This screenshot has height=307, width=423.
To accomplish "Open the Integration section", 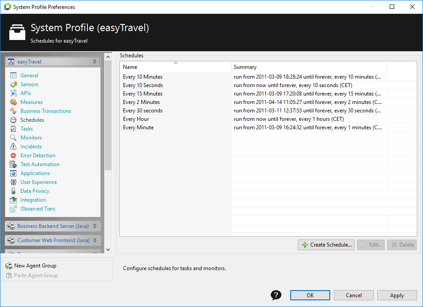I will pos(33,200).
